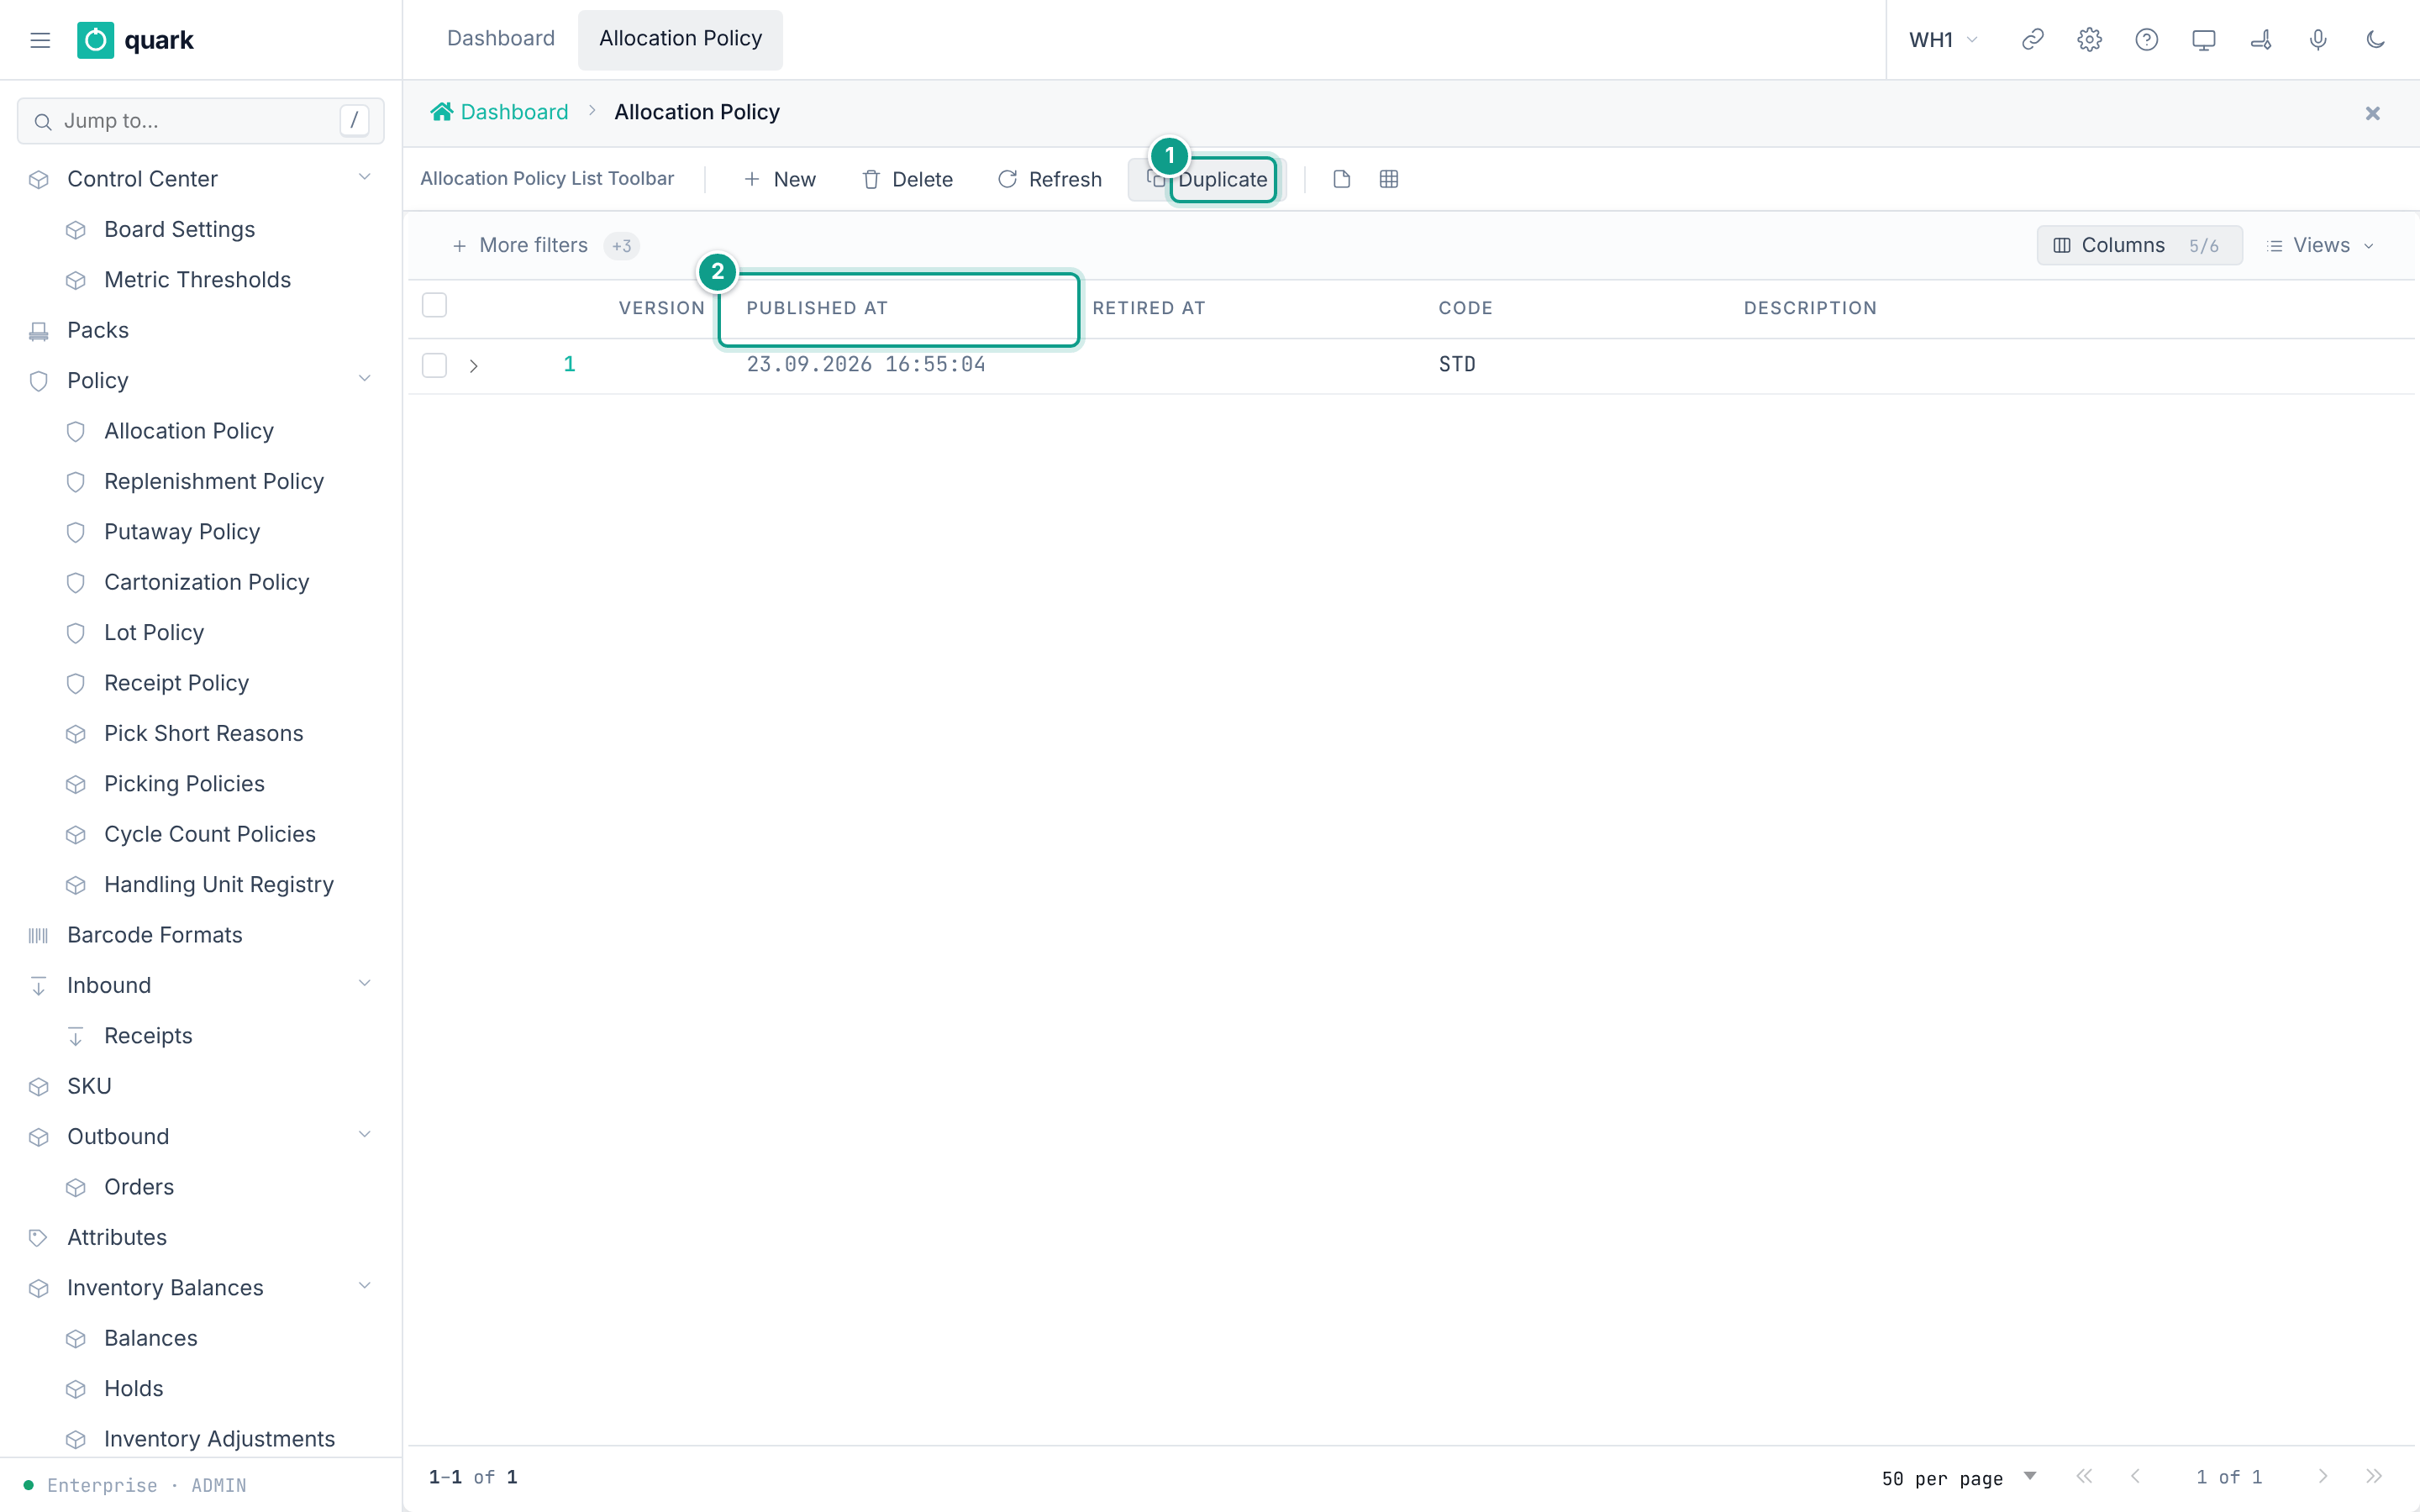The height and width of the screenshot is (1512, 2420).
Task: Click the grid table icon in toolbar
Action: pos(1388,179)
